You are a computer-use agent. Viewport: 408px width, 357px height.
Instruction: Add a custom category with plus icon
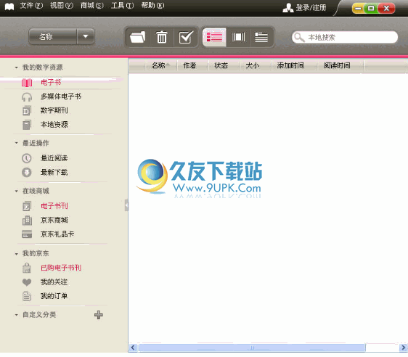(98, 315)
